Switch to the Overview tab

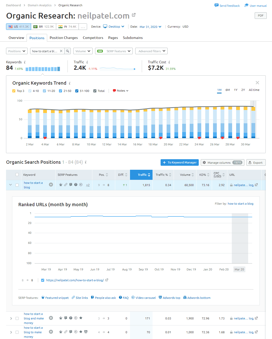tap(16, 38)
